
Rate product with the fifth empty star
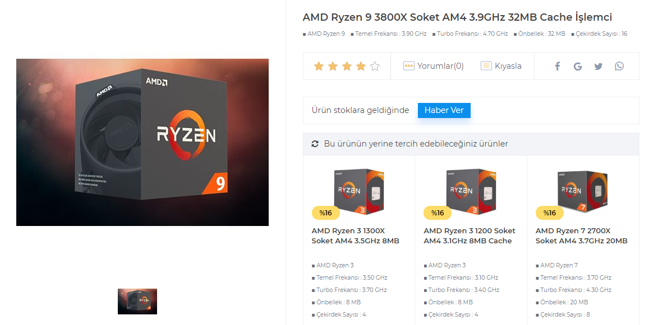point(375,66)
